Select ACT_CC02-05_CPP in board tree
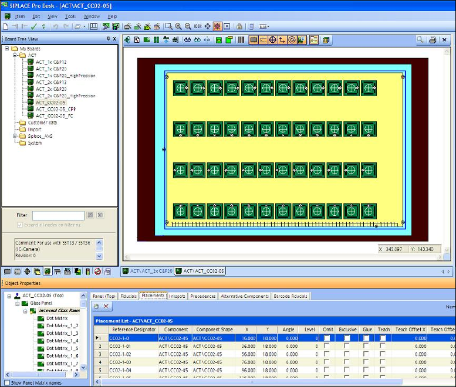 click(x=56, y=109)
